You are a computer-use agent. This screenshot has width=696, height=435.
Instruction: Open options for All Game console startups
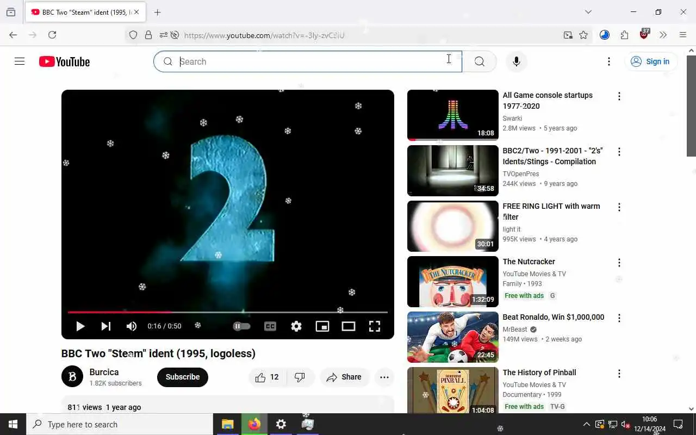(x=619, y=96)
